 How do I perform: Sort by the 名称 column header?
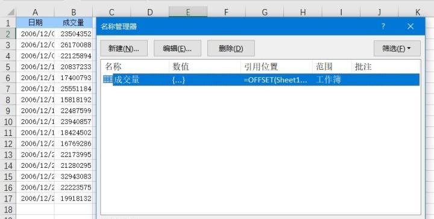click(136, 67)
